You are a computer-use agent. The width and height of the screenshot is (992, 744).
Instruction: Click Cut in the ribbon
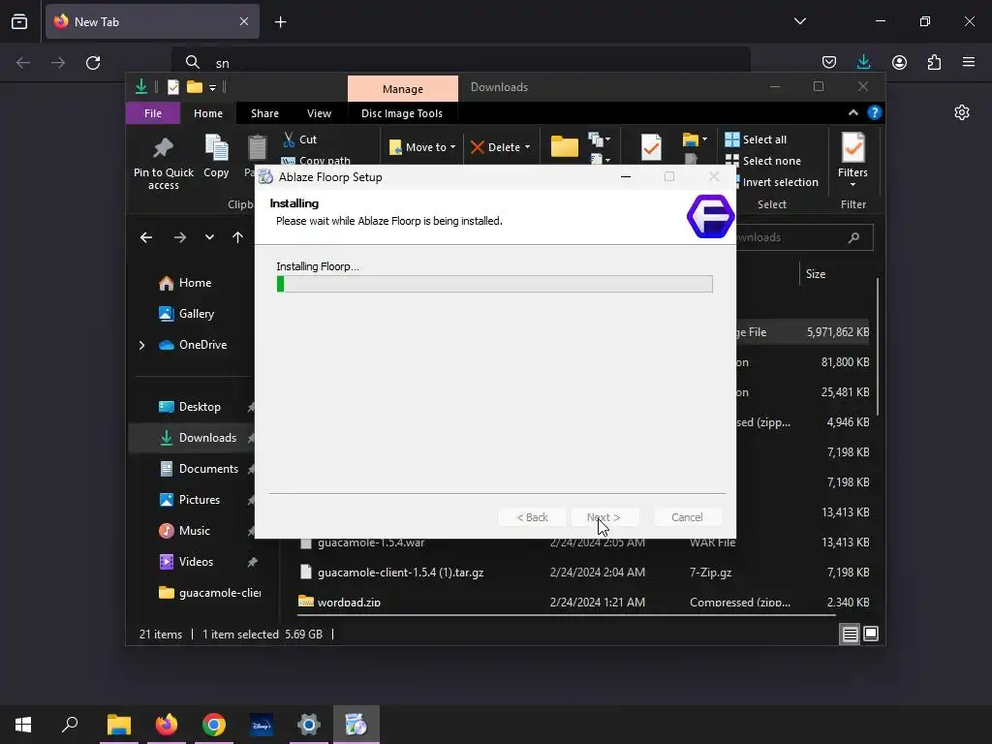pyautogui.click(x=300, y=139)
